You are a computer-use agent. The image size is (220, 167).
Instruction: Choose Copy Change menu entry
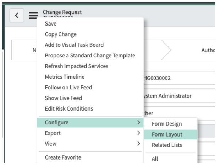60,34
